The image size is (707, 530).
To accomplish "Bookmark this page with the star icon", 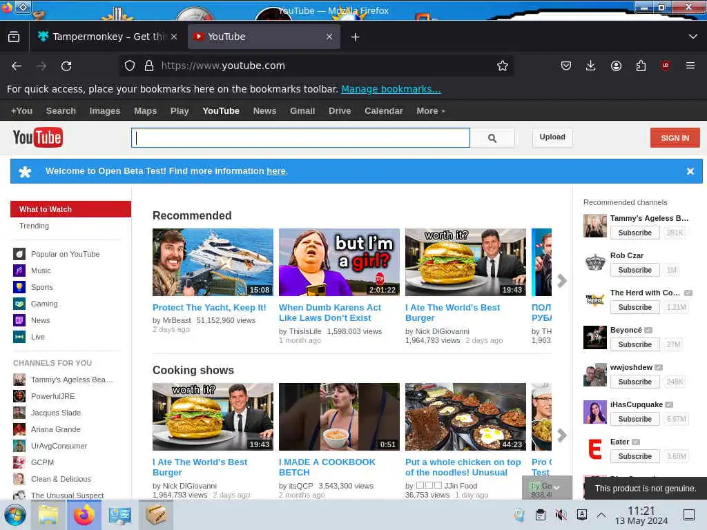I will tap(503, 66).
